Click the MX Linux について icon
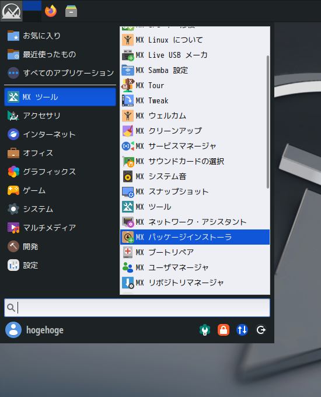321x397 pixels. click(128, 40)
